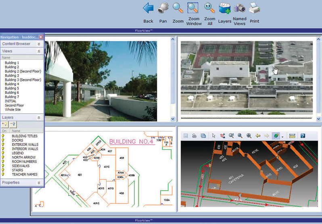This screenshot has width=322, height=224.
Task: Select the Pan hand tool
Action: coord(163,8)
